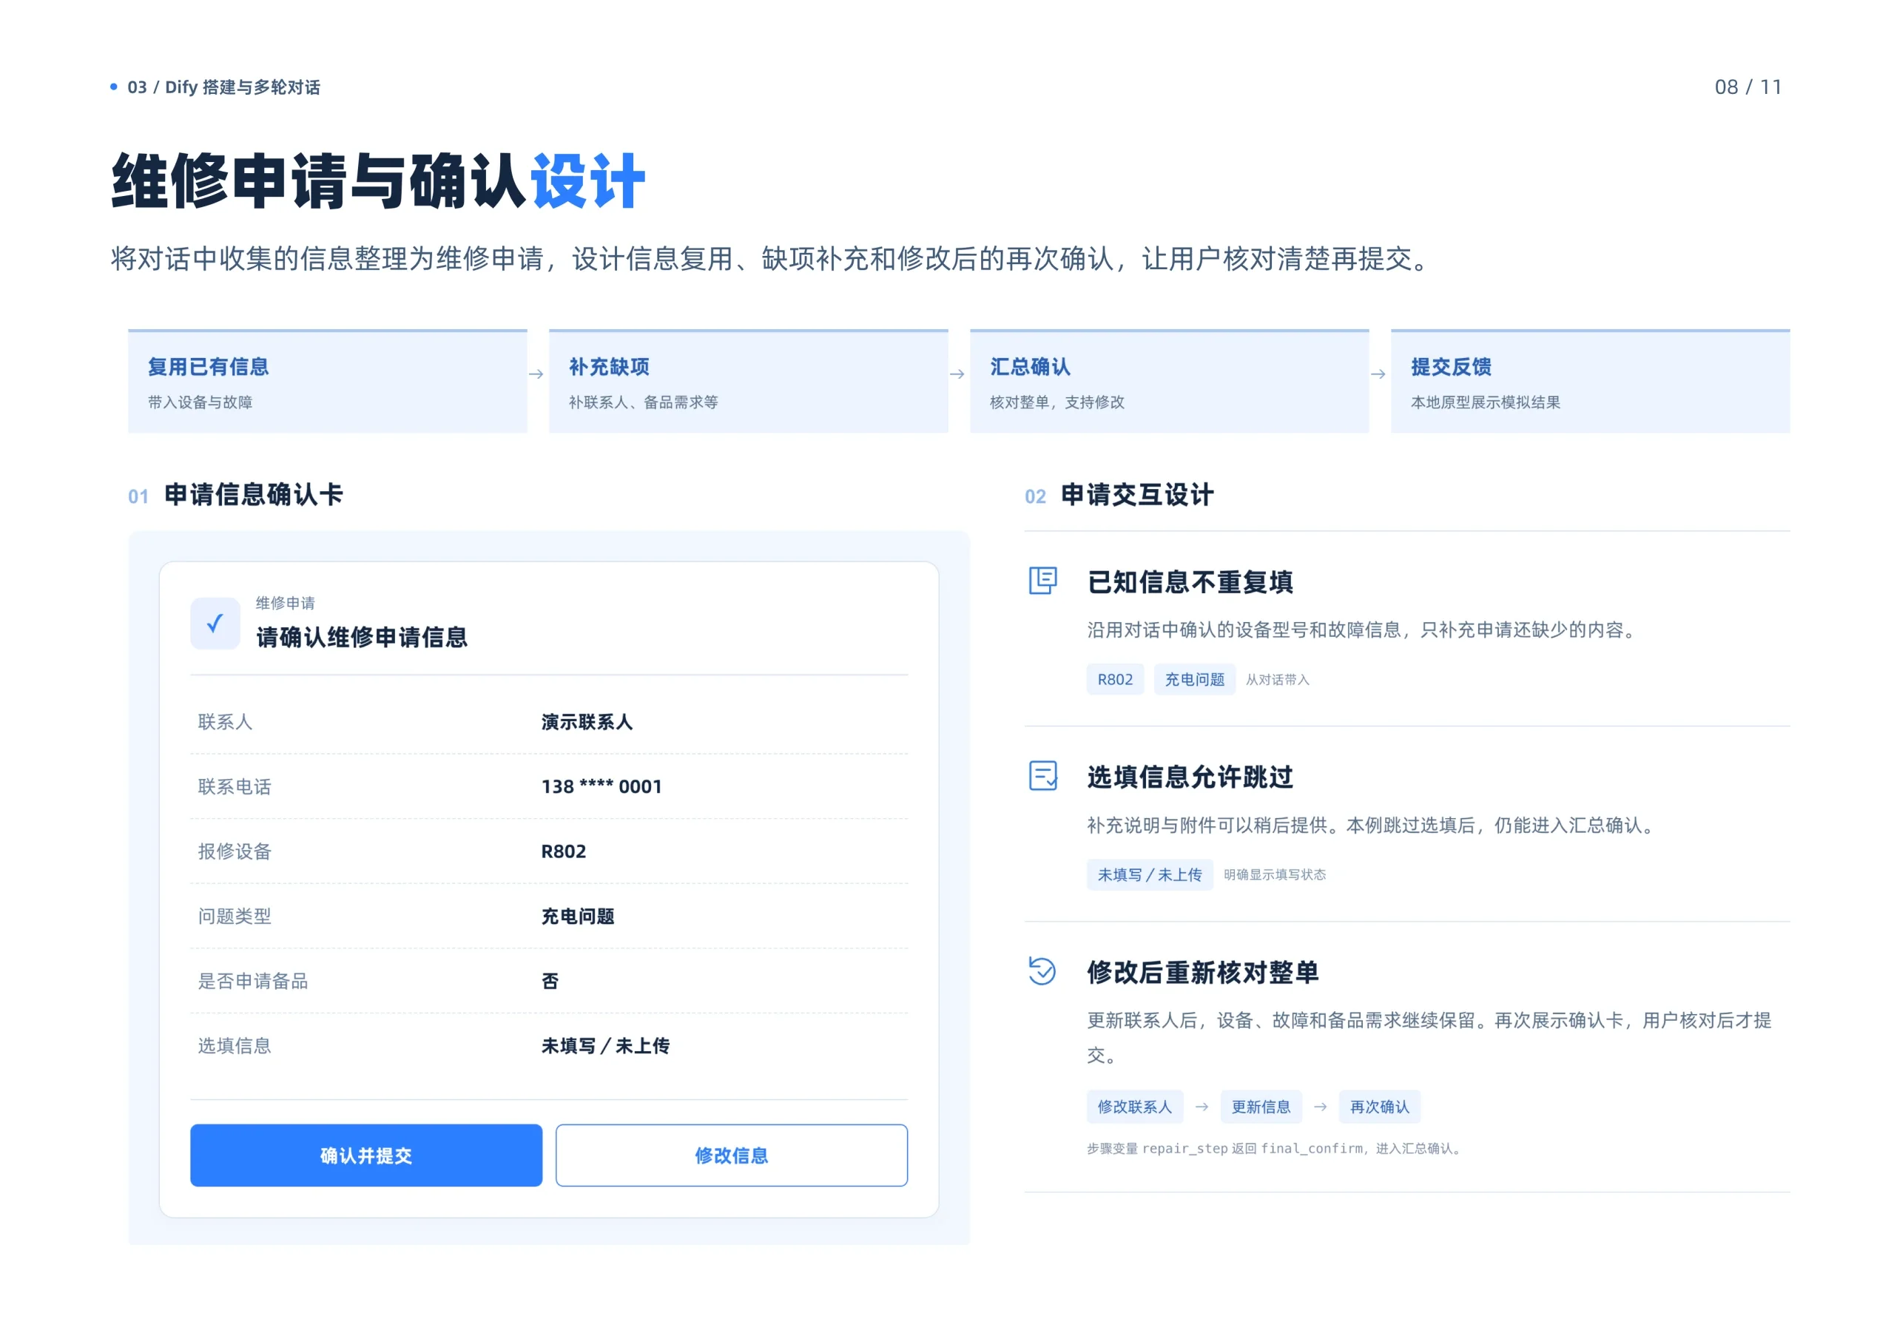The height and width of the screenshot is (1333, 1894).
Task: Select the 复用已有信息 step card
Action: tap(328, 381)
